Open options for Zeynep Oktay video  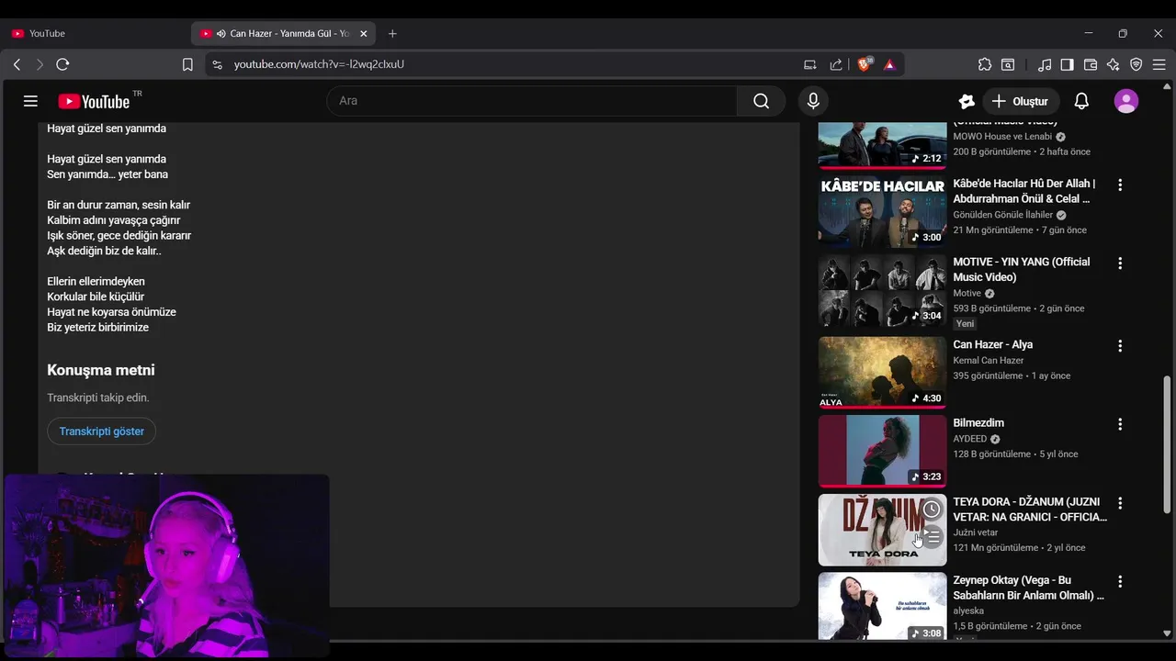(x=1119, y=581)
